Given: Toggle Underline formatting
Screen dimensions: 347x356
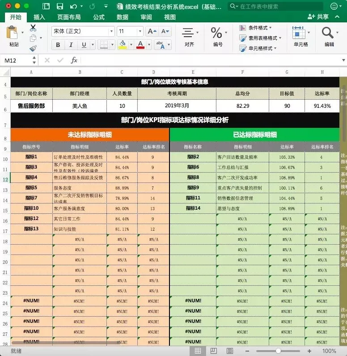Looking at the screenshot, I should point(84,45).
